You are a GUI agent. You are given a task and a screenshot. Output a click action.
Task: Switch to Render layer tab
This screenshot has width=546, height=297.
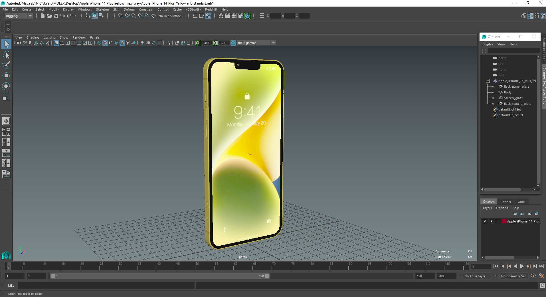click(506, 202)
